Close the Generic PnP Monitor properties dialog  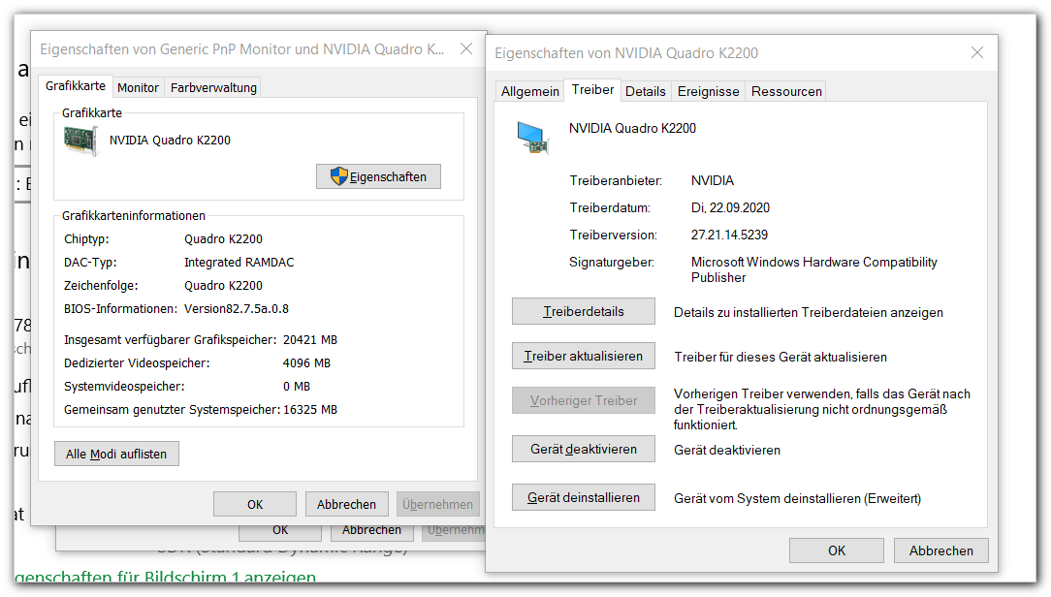[x=466, y=48]
